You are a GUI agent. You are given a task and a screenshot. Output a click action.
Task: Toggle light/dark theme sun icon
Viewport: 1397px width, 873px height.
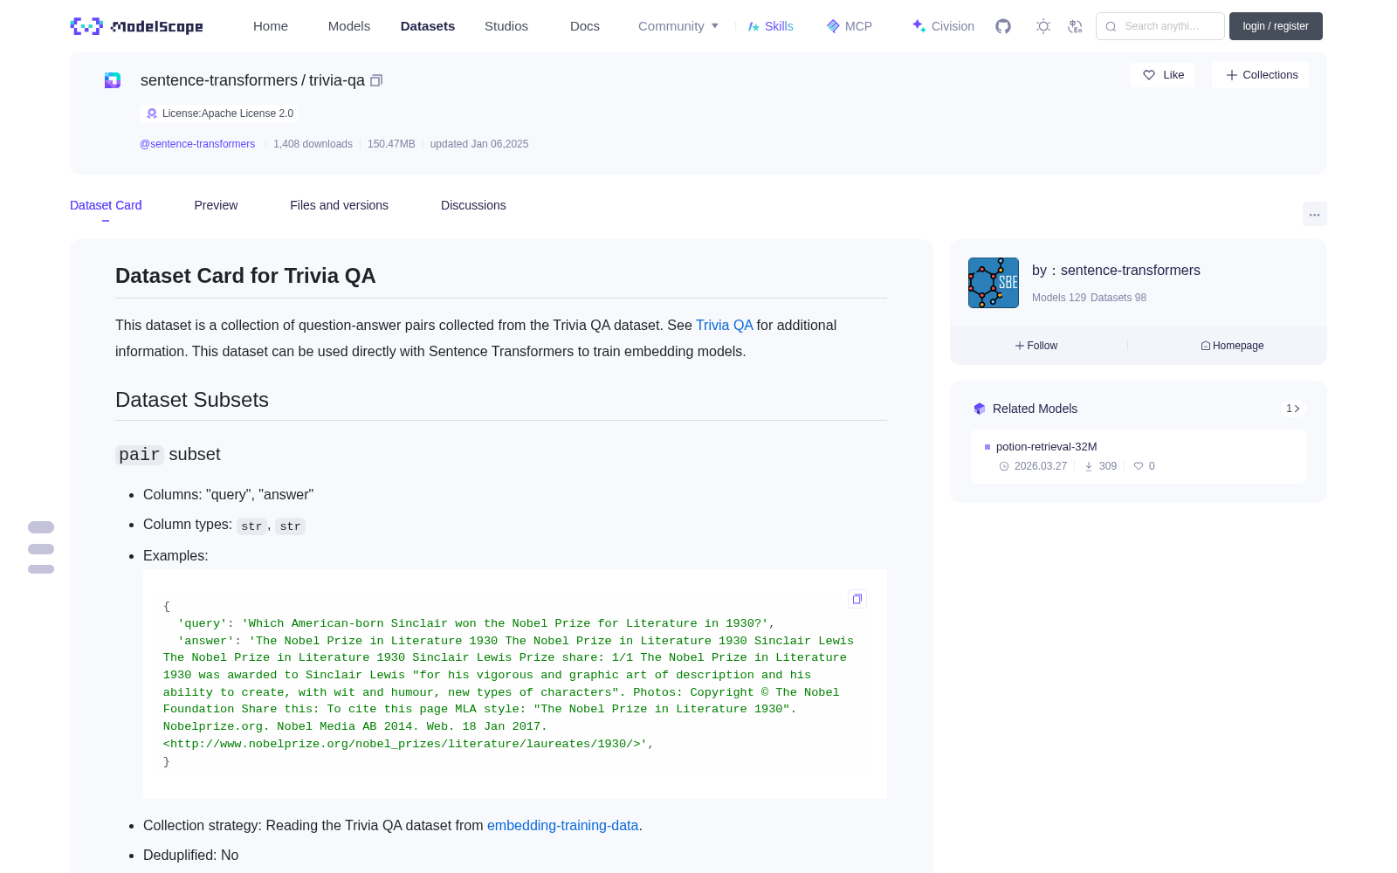coord(1043,26)
